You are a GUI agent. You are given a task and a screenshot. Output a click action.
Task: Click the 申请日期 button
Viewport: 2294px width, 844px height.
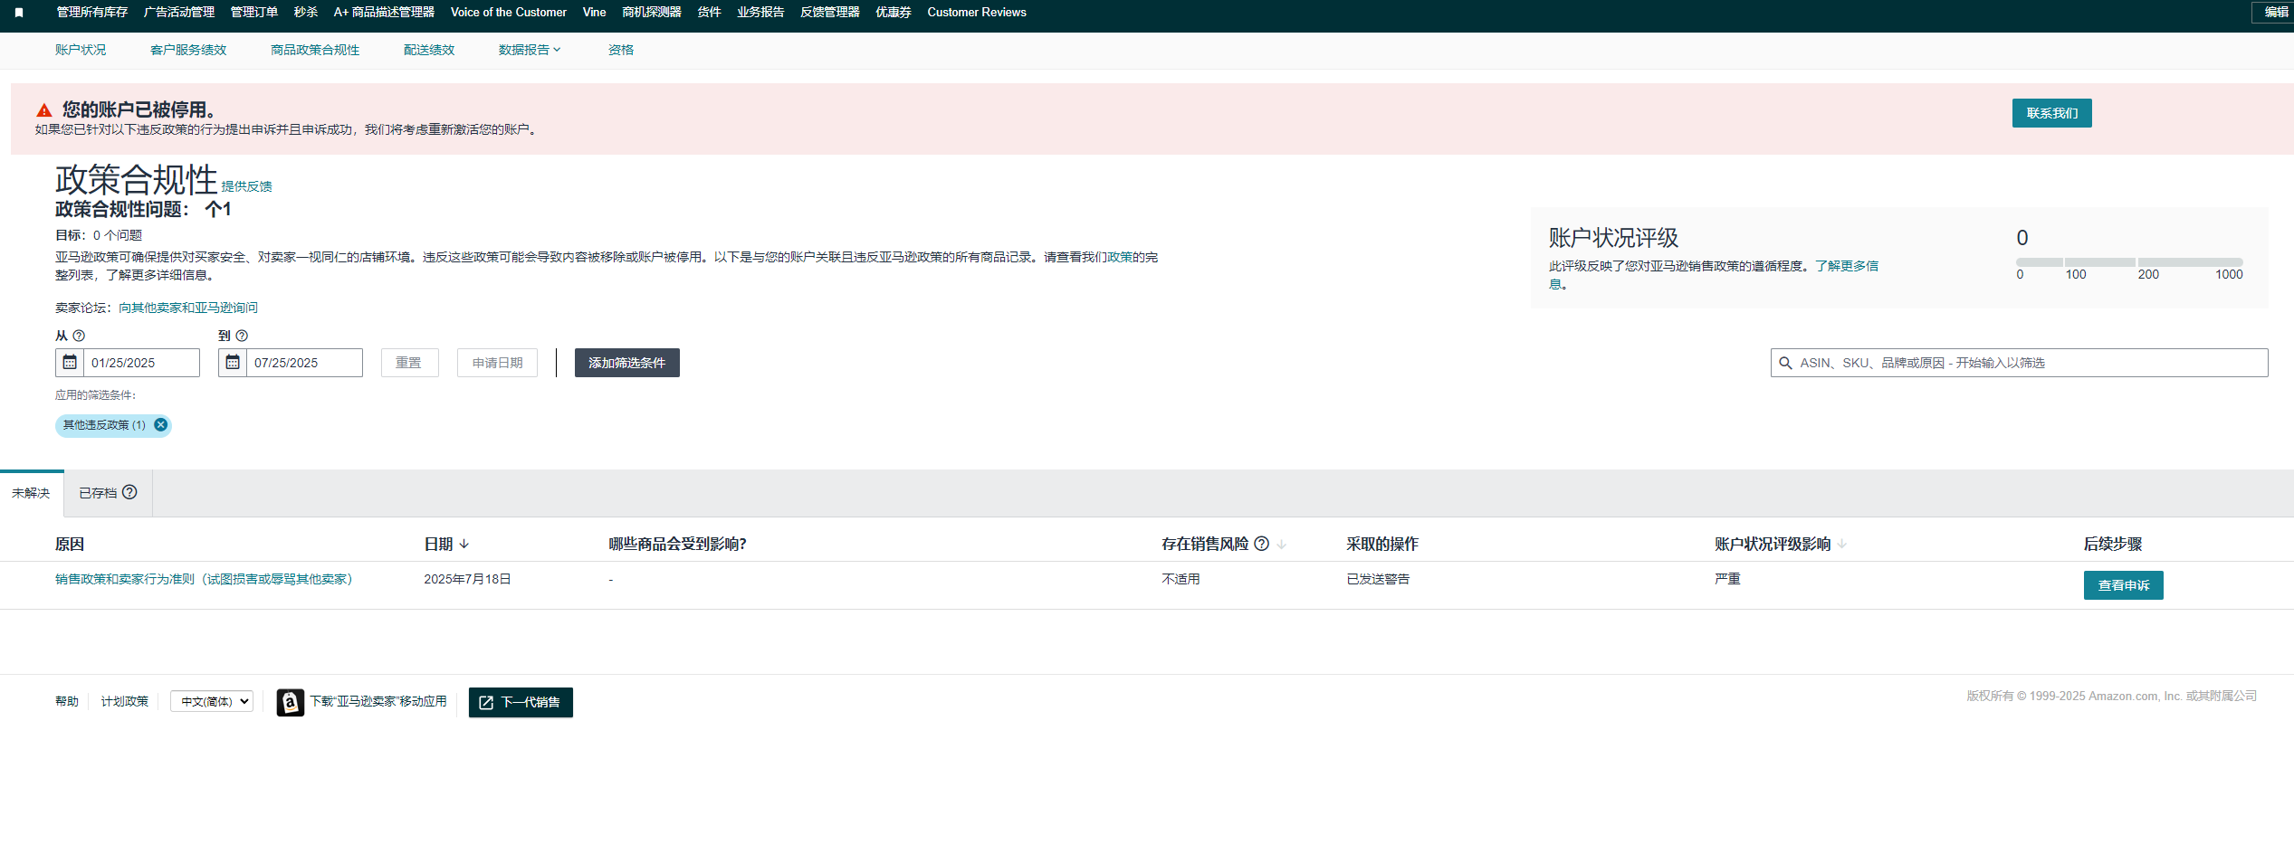(497, 363)
